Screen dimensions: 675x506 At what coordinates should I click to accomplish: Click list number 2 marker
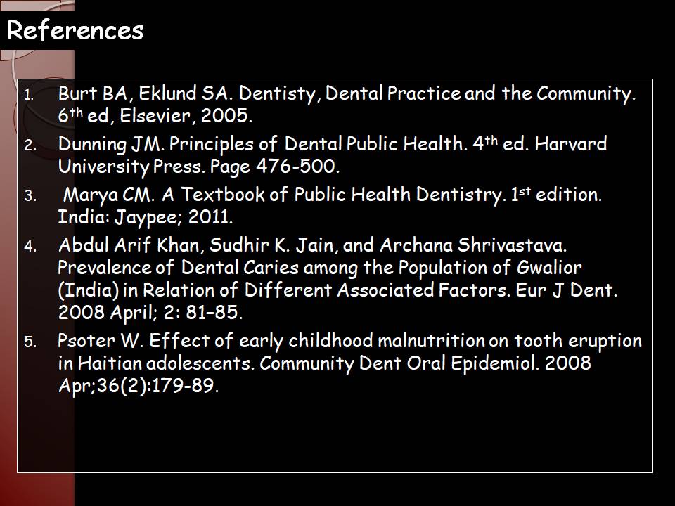(29, 146)
